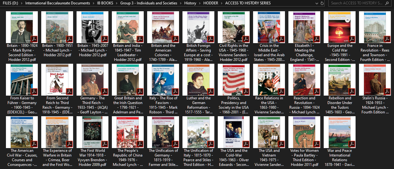Image resolution: width=394 pixels, height=169 pixels.
Task: Select Race Relations in the USA icon
Action: [269, 79]
